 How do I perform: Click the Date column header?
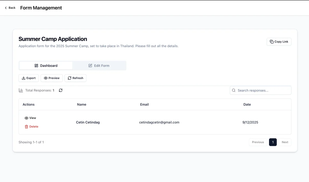247,104
